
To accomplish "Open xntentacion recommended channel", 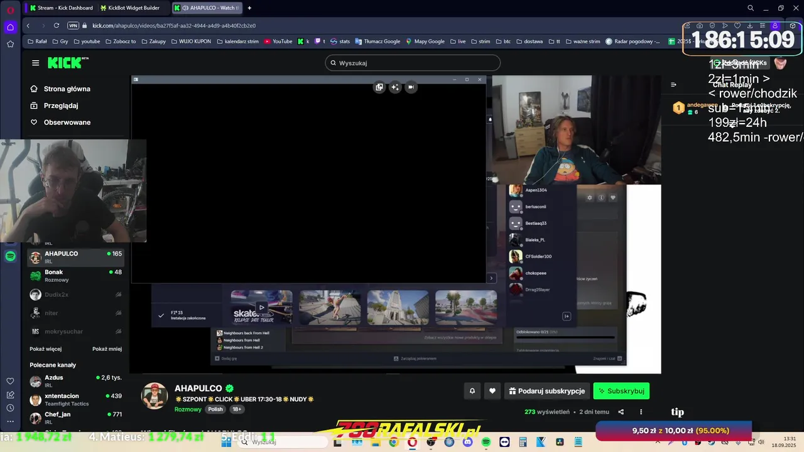I will coord(75,399).
